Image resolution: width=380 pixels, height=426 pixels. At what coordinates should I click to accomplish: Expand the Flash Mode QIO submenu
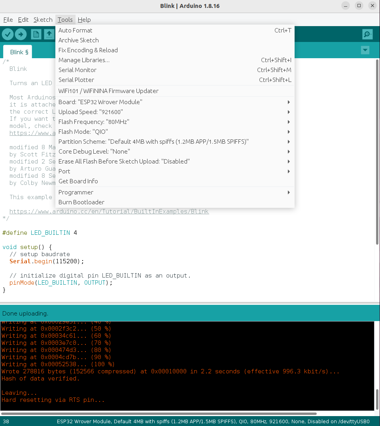(x=175, y=132)
